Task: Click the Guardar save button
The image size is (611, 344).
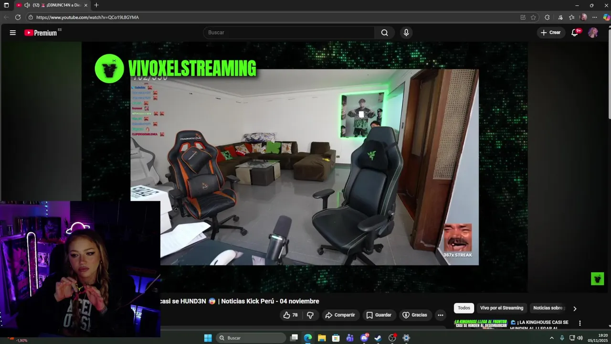Action: pos(379,315)
